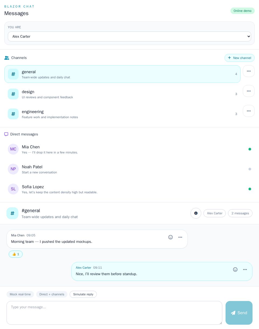Click the # icon beside the general channel
Screen dimensions: 259x329
coord(13,74)
